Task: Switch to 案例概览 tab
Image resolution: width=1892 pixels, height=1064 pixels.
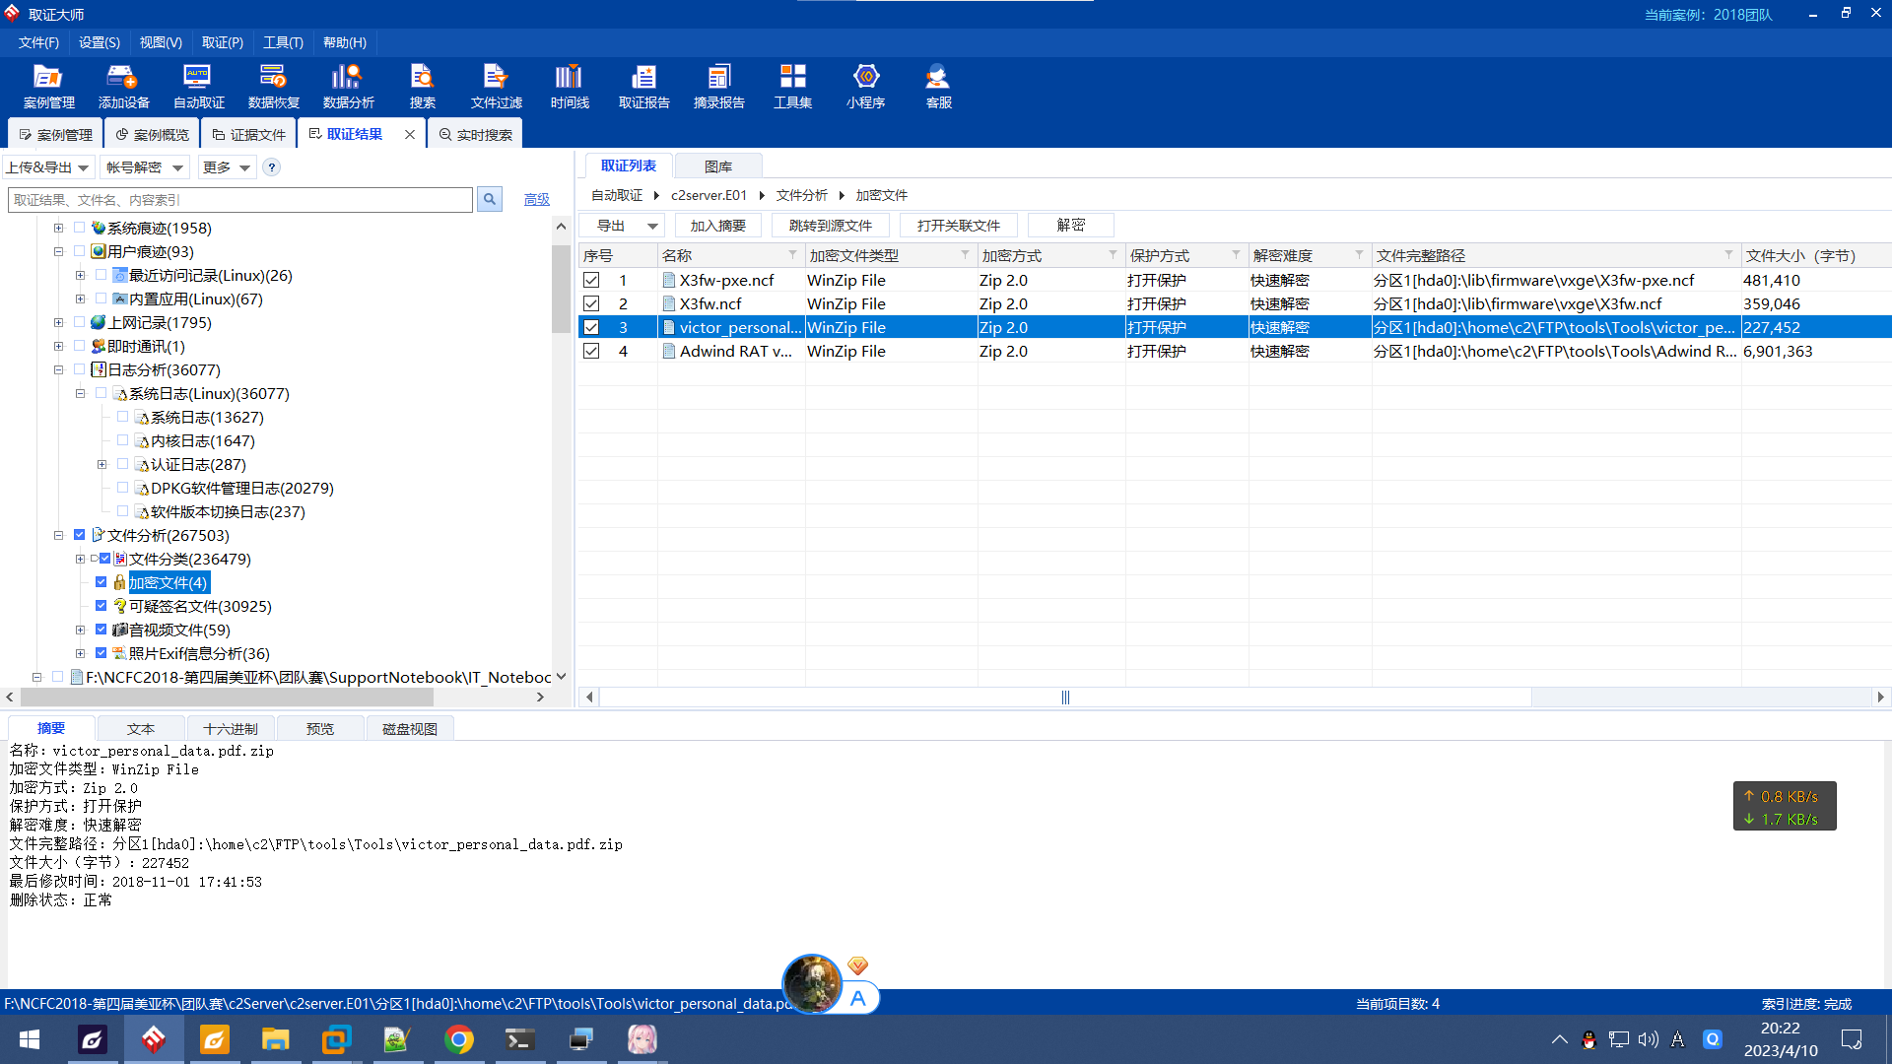Action: tap(152, 134)
